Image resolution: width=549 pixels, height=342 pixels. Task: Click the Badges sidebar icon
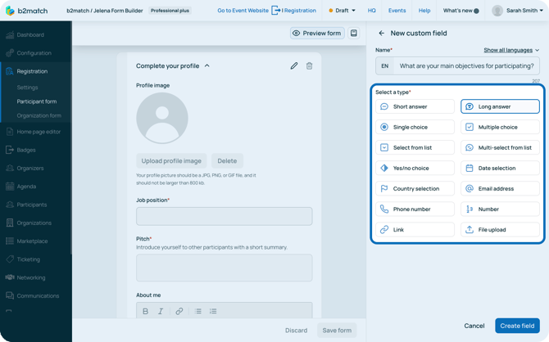[x=10, y=150]
